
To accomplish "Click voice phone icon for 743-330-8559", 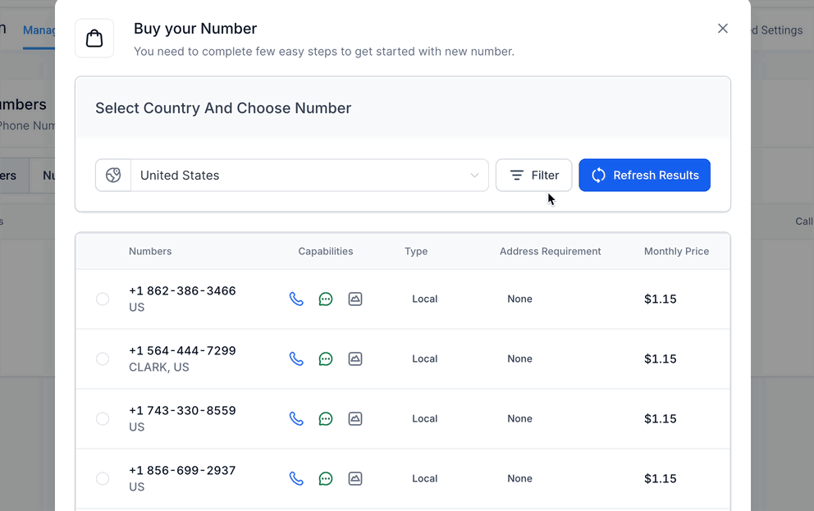I will [x=296, y=418].
